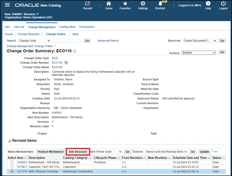This screenshot has height=176, width=232.
Task: Sort by From Revision column arrow
Action: click(x=145, y=158)
